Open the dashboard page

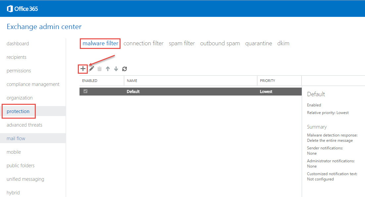pos(18,43)
